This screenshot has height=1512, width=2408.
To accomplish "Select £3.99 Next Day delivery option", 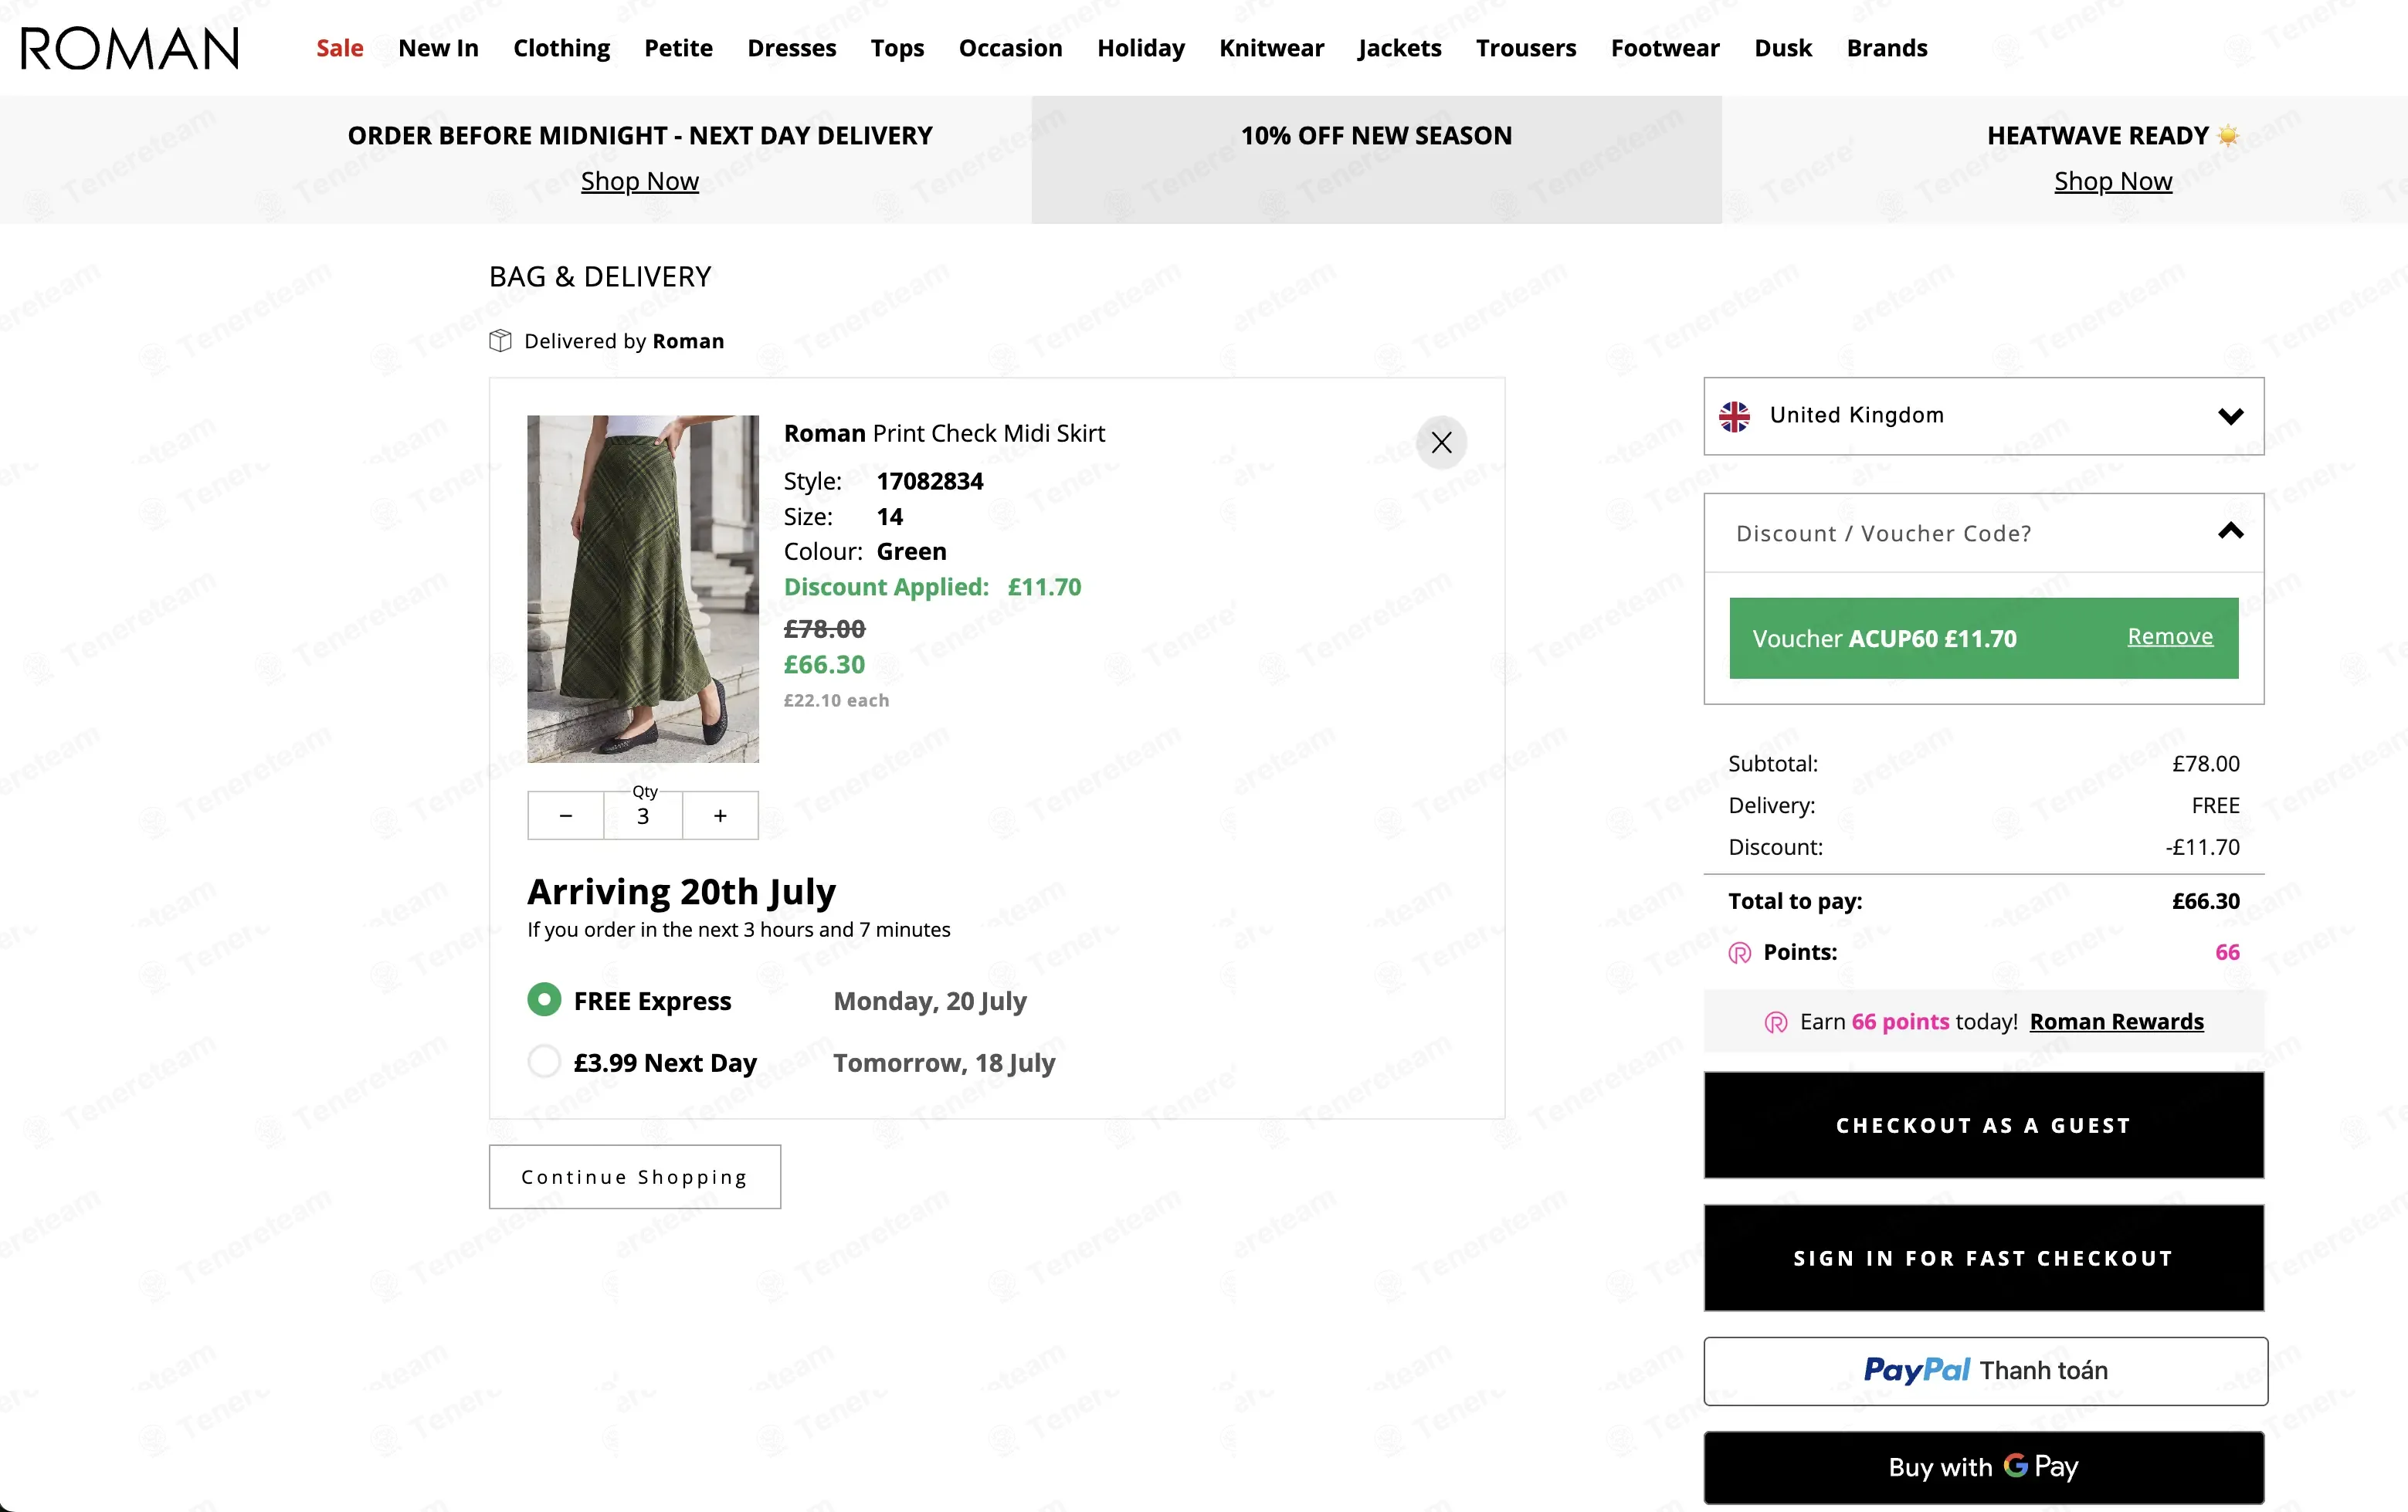I will (544, 1061).
